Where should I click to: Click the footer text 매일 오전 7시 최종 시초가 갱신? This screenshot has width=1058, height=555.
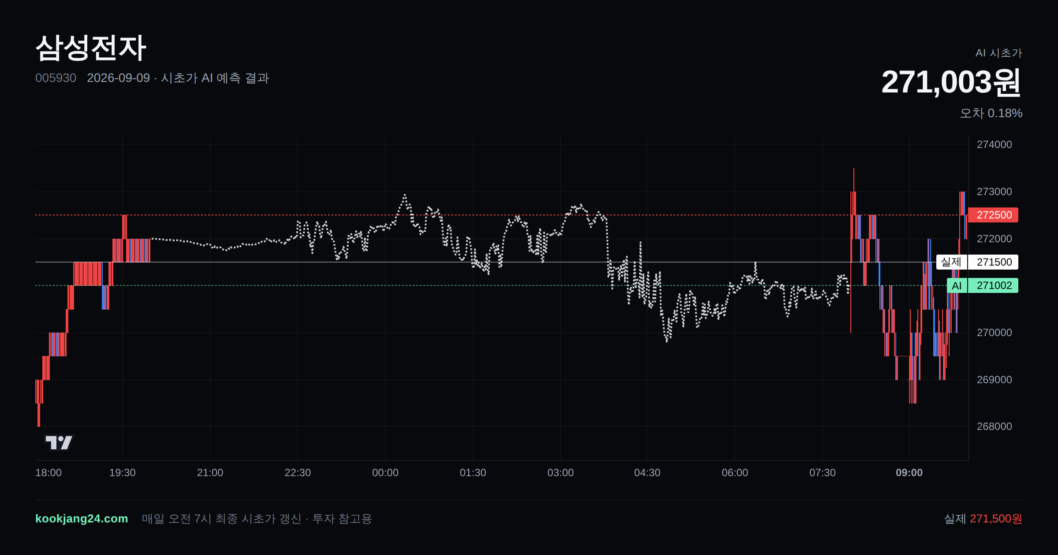(221, 519)
